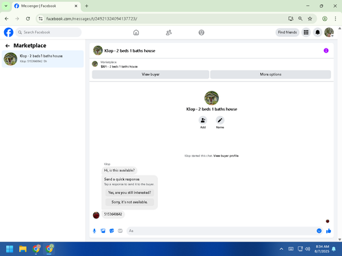
Task: Open volume control in system tray
Action: point(308,249)
